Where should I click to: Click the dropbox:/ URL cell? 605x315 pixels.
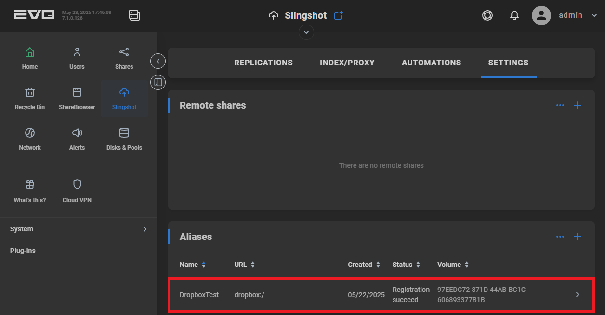click(x=249, y=295)
